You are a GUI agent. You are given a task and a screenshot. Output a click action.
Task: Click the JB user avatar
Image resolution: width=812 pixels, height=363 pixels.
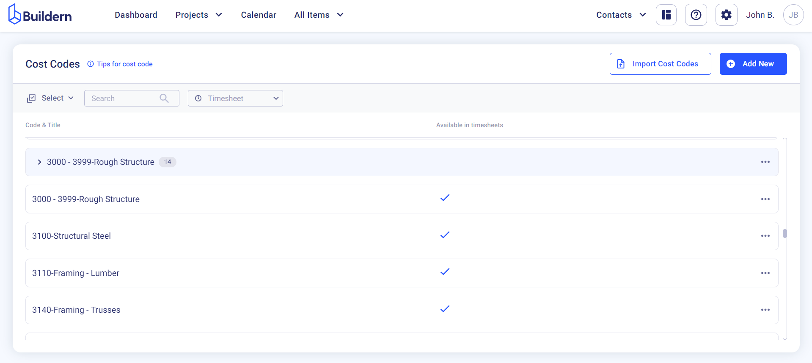coord(793,15)
